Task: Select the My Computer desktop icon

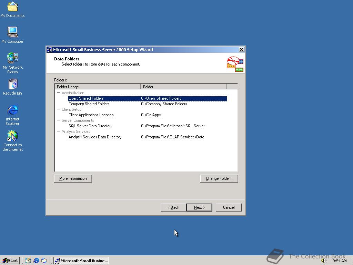Action: (x=12, y=35)
